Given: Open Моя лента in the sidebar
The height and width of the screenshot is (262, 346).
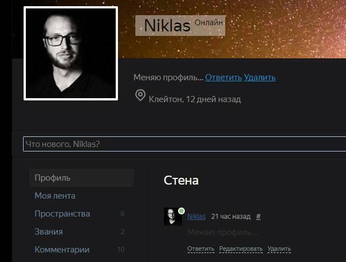Looking at the screenshot, I should pyautogui.click(x=55, y=196).
